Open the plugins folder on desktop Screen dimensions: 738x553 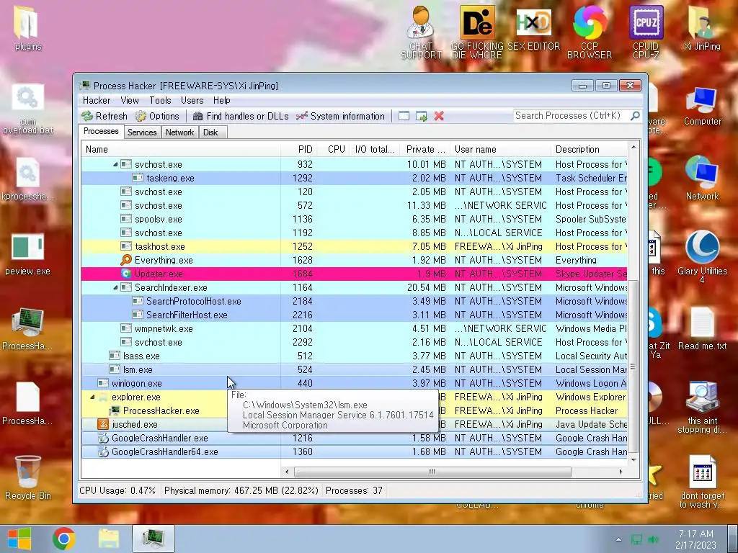[x=28, y=28]
